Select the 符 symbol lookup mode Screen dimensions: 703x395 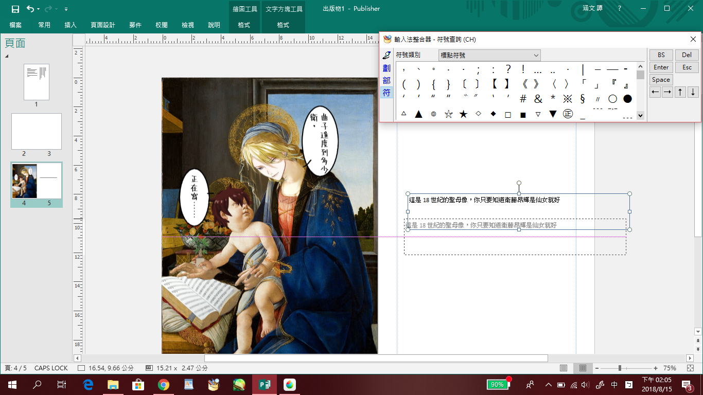386,93
